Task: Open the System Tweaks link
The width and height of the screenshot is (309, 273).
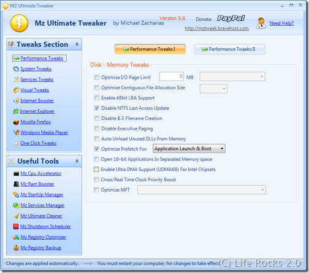Action: click(x=36, y=69)
